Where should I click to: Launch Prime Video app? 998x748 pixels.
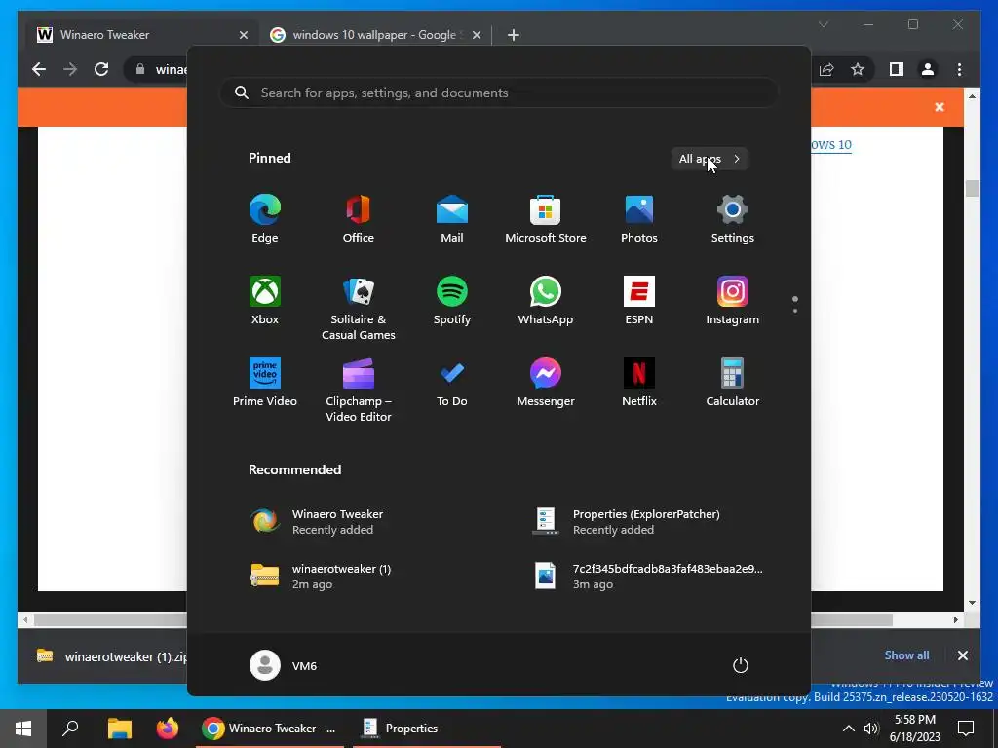click(x=265, y=383)
